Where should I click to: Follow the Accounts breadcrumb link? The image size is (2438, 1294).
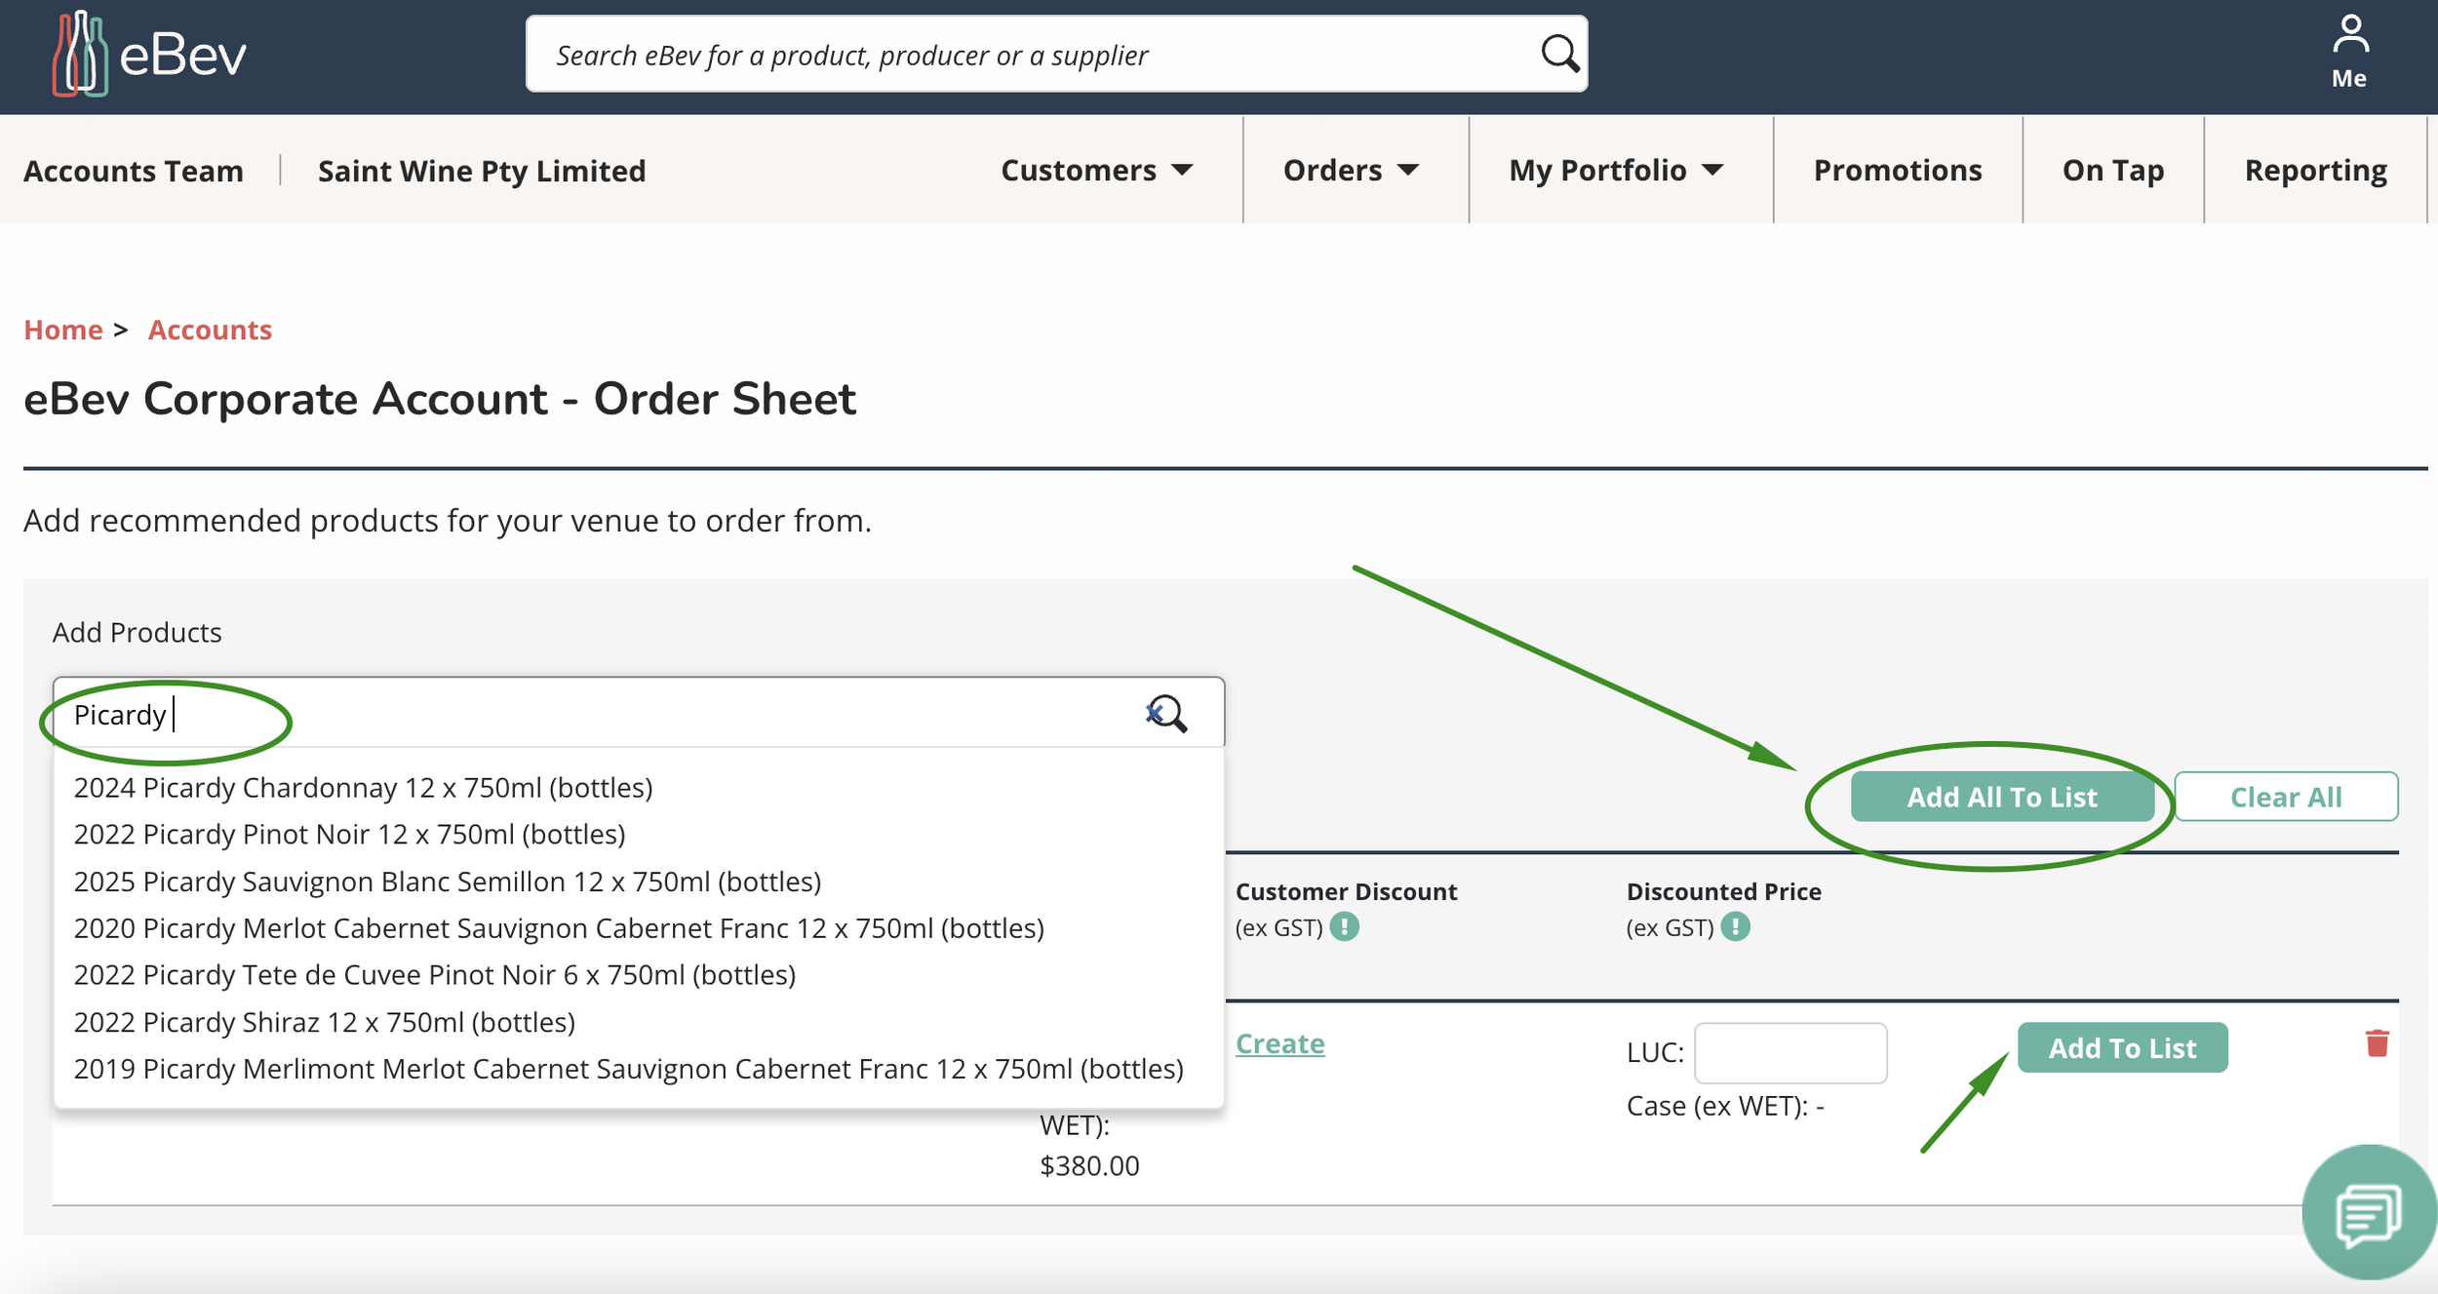point(210,330)
